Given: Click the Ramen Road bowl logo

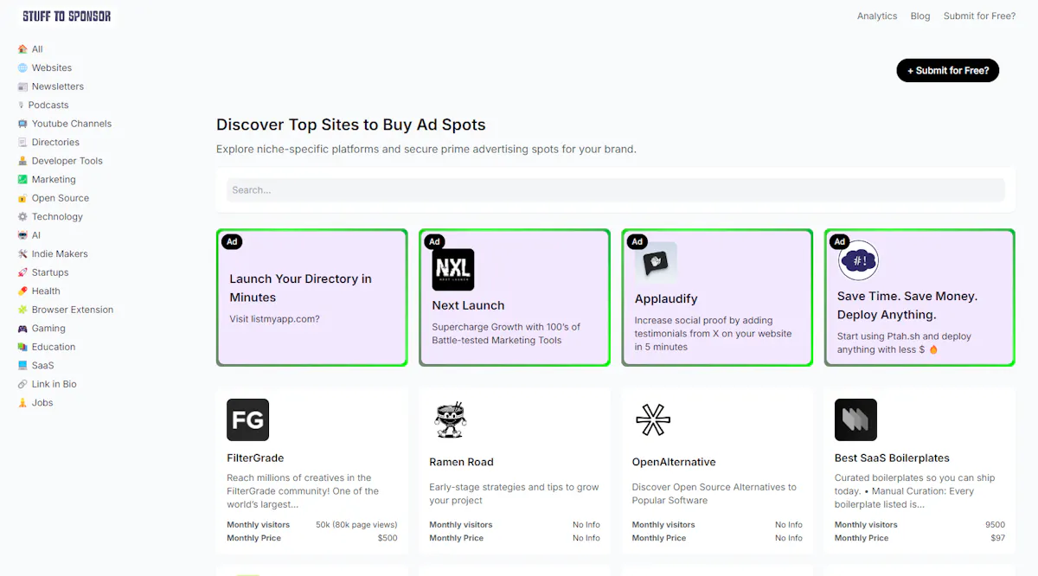Looking at the screenshot, I should point(451,420).
